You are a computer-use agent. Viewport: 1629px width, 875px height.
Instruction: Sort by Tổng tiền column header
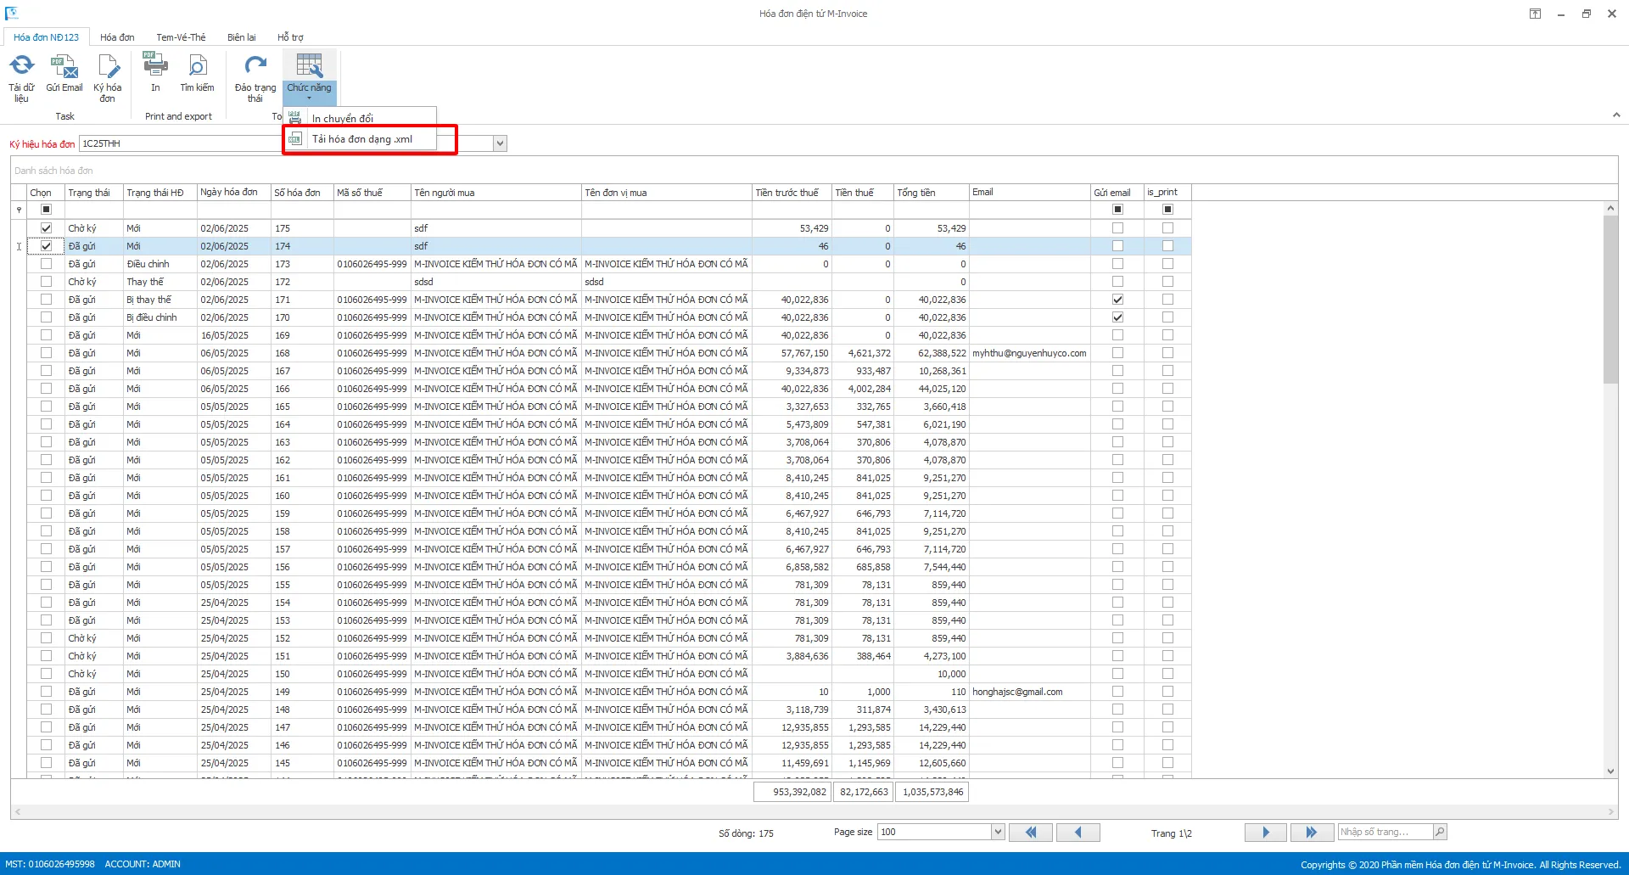click(x=931, y=193)
